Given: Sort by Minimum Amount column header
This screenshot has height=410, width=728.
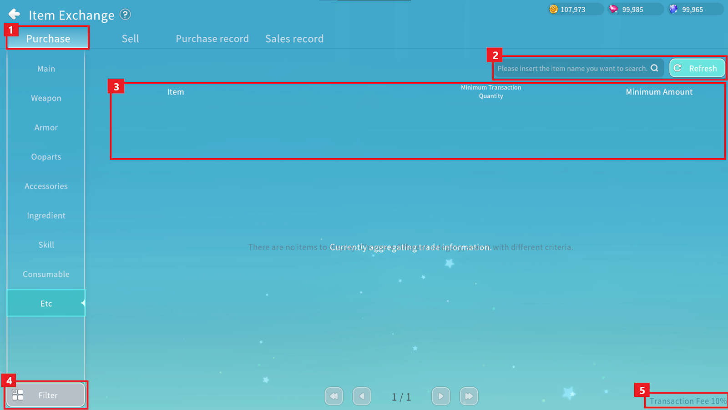Looking at the screenshot, I should pos(659,92).
